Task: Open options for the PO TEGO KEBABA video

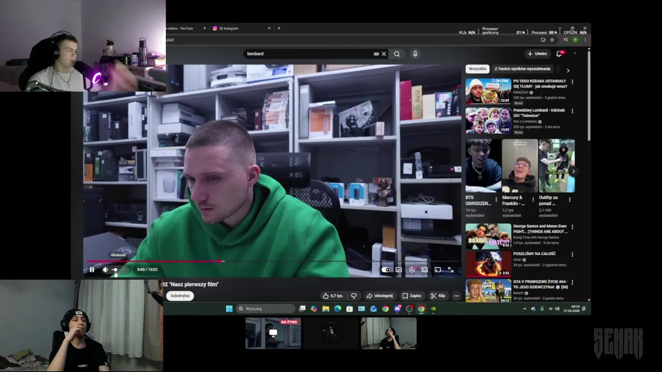Action: coord(572,82)
